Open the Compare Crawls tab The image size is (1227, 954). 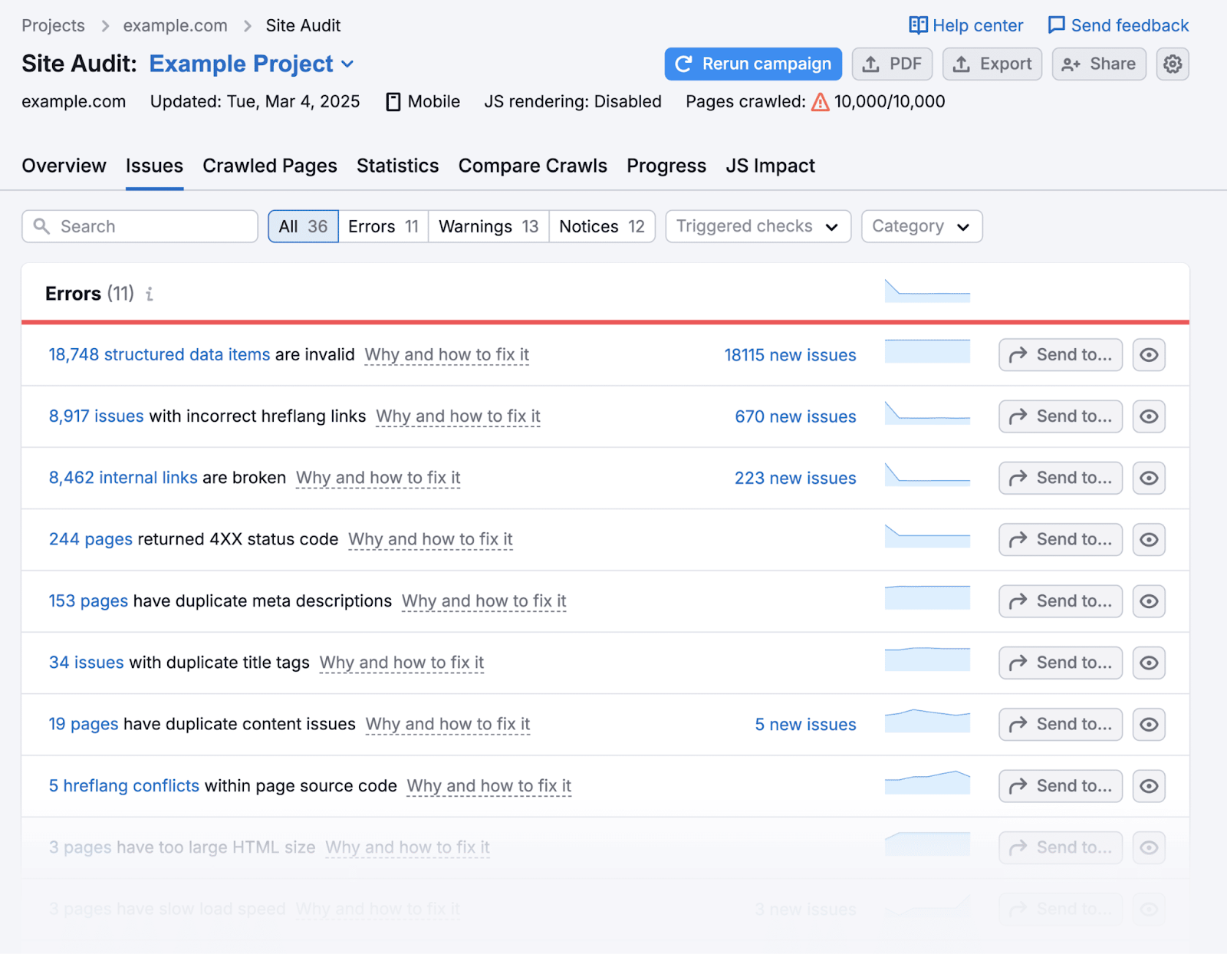[532, 166]
